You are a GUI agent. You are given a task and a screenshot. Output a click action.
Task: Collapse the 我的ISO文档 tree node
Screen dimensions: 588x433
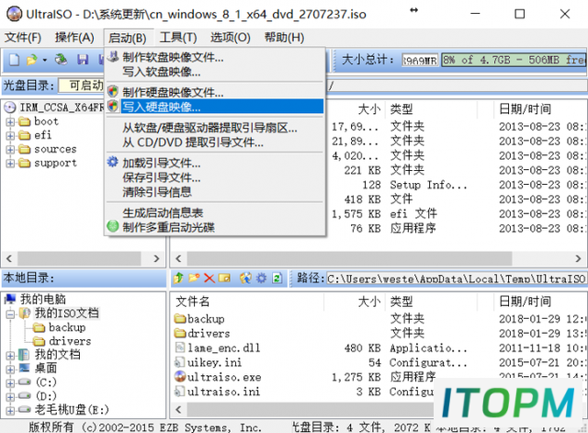click(10, 313)
